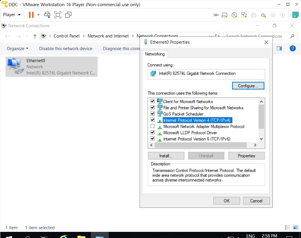Viewport: 301px width, 238px height.
Task: Send Ctrl+Alt+Del to the virtual machine
Action: 47,15
